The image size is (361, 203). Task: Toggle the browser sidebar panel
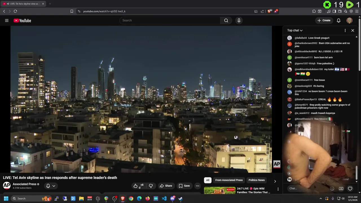(x=334, y=11)
